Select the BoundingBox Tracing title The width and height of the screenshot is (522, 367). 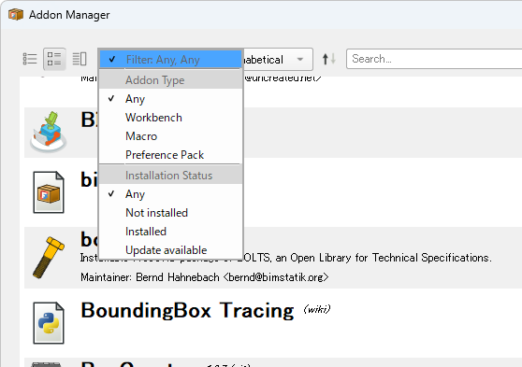click(187, 310)
